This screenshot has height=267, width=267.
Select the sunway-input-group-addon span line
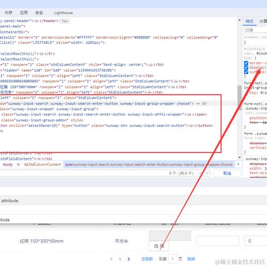click(x=42, y=120)
